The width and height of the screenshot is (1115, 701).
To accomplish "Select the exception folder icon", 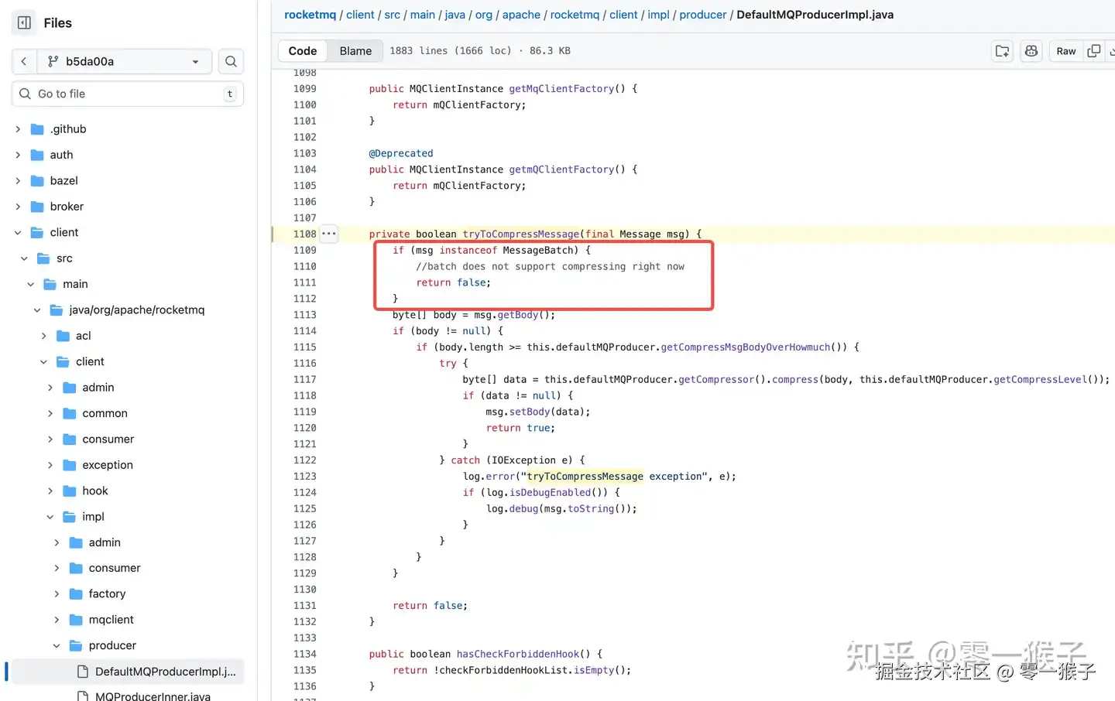I will tap(70, 465).
